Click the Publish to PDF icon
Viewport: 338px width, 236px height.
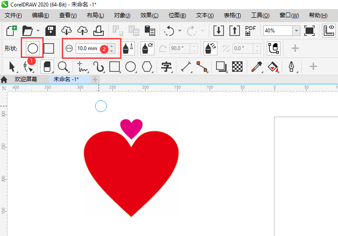click(x=250, y=31)
